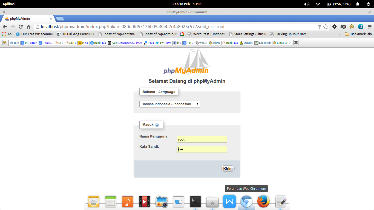Click the camera screenshot extension icon
The width and height of the screenshot is (374, 210).
pyautogui.click(x=343, y=27)
